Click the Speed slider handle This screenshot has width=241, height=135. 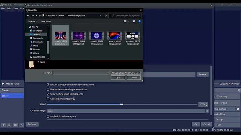point(122,104)
